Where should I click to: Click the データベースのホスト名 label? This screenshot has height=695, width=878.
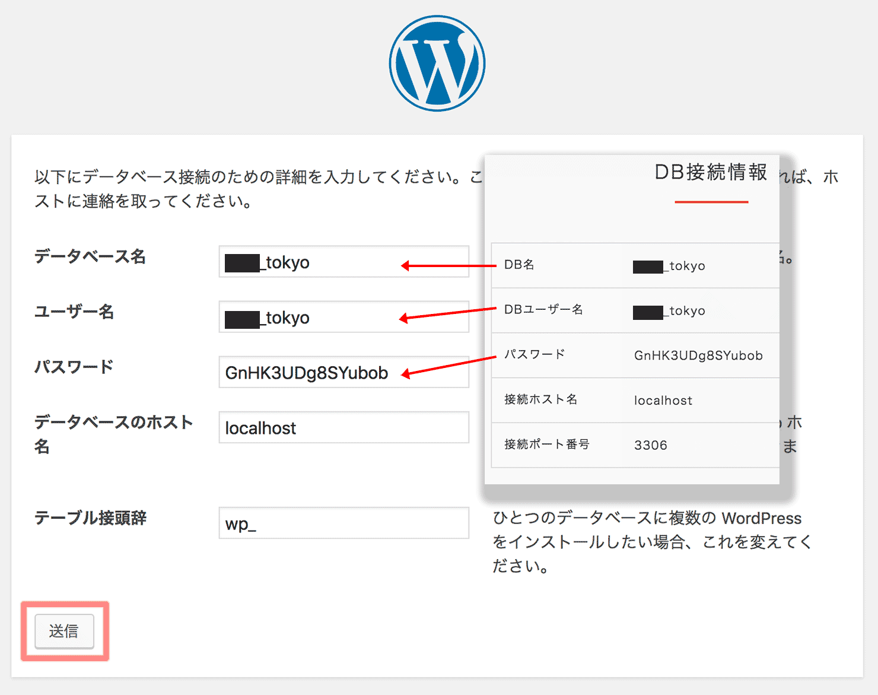pyautogui.click(x=113, y=434)
